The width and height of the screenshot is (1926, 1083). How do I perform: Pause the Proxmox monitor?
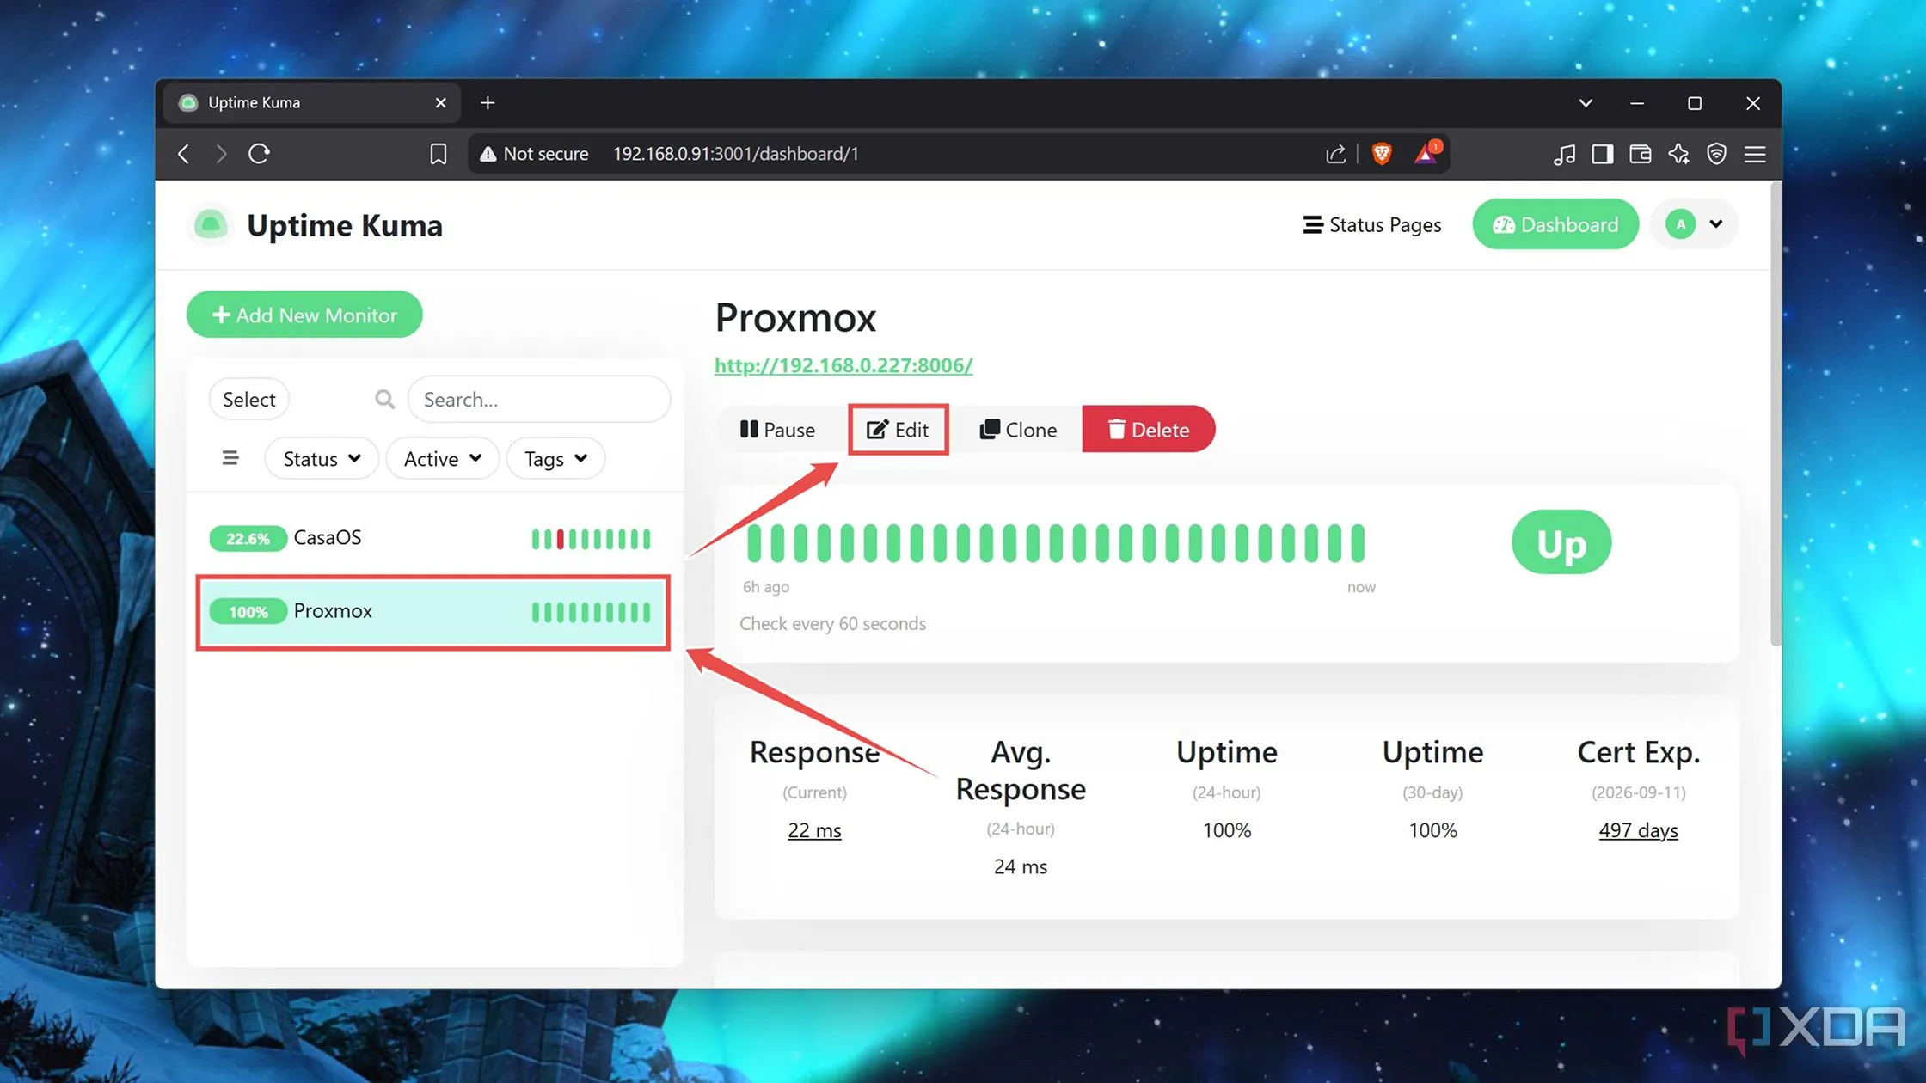pyautogui.click(x=777, y=430)
